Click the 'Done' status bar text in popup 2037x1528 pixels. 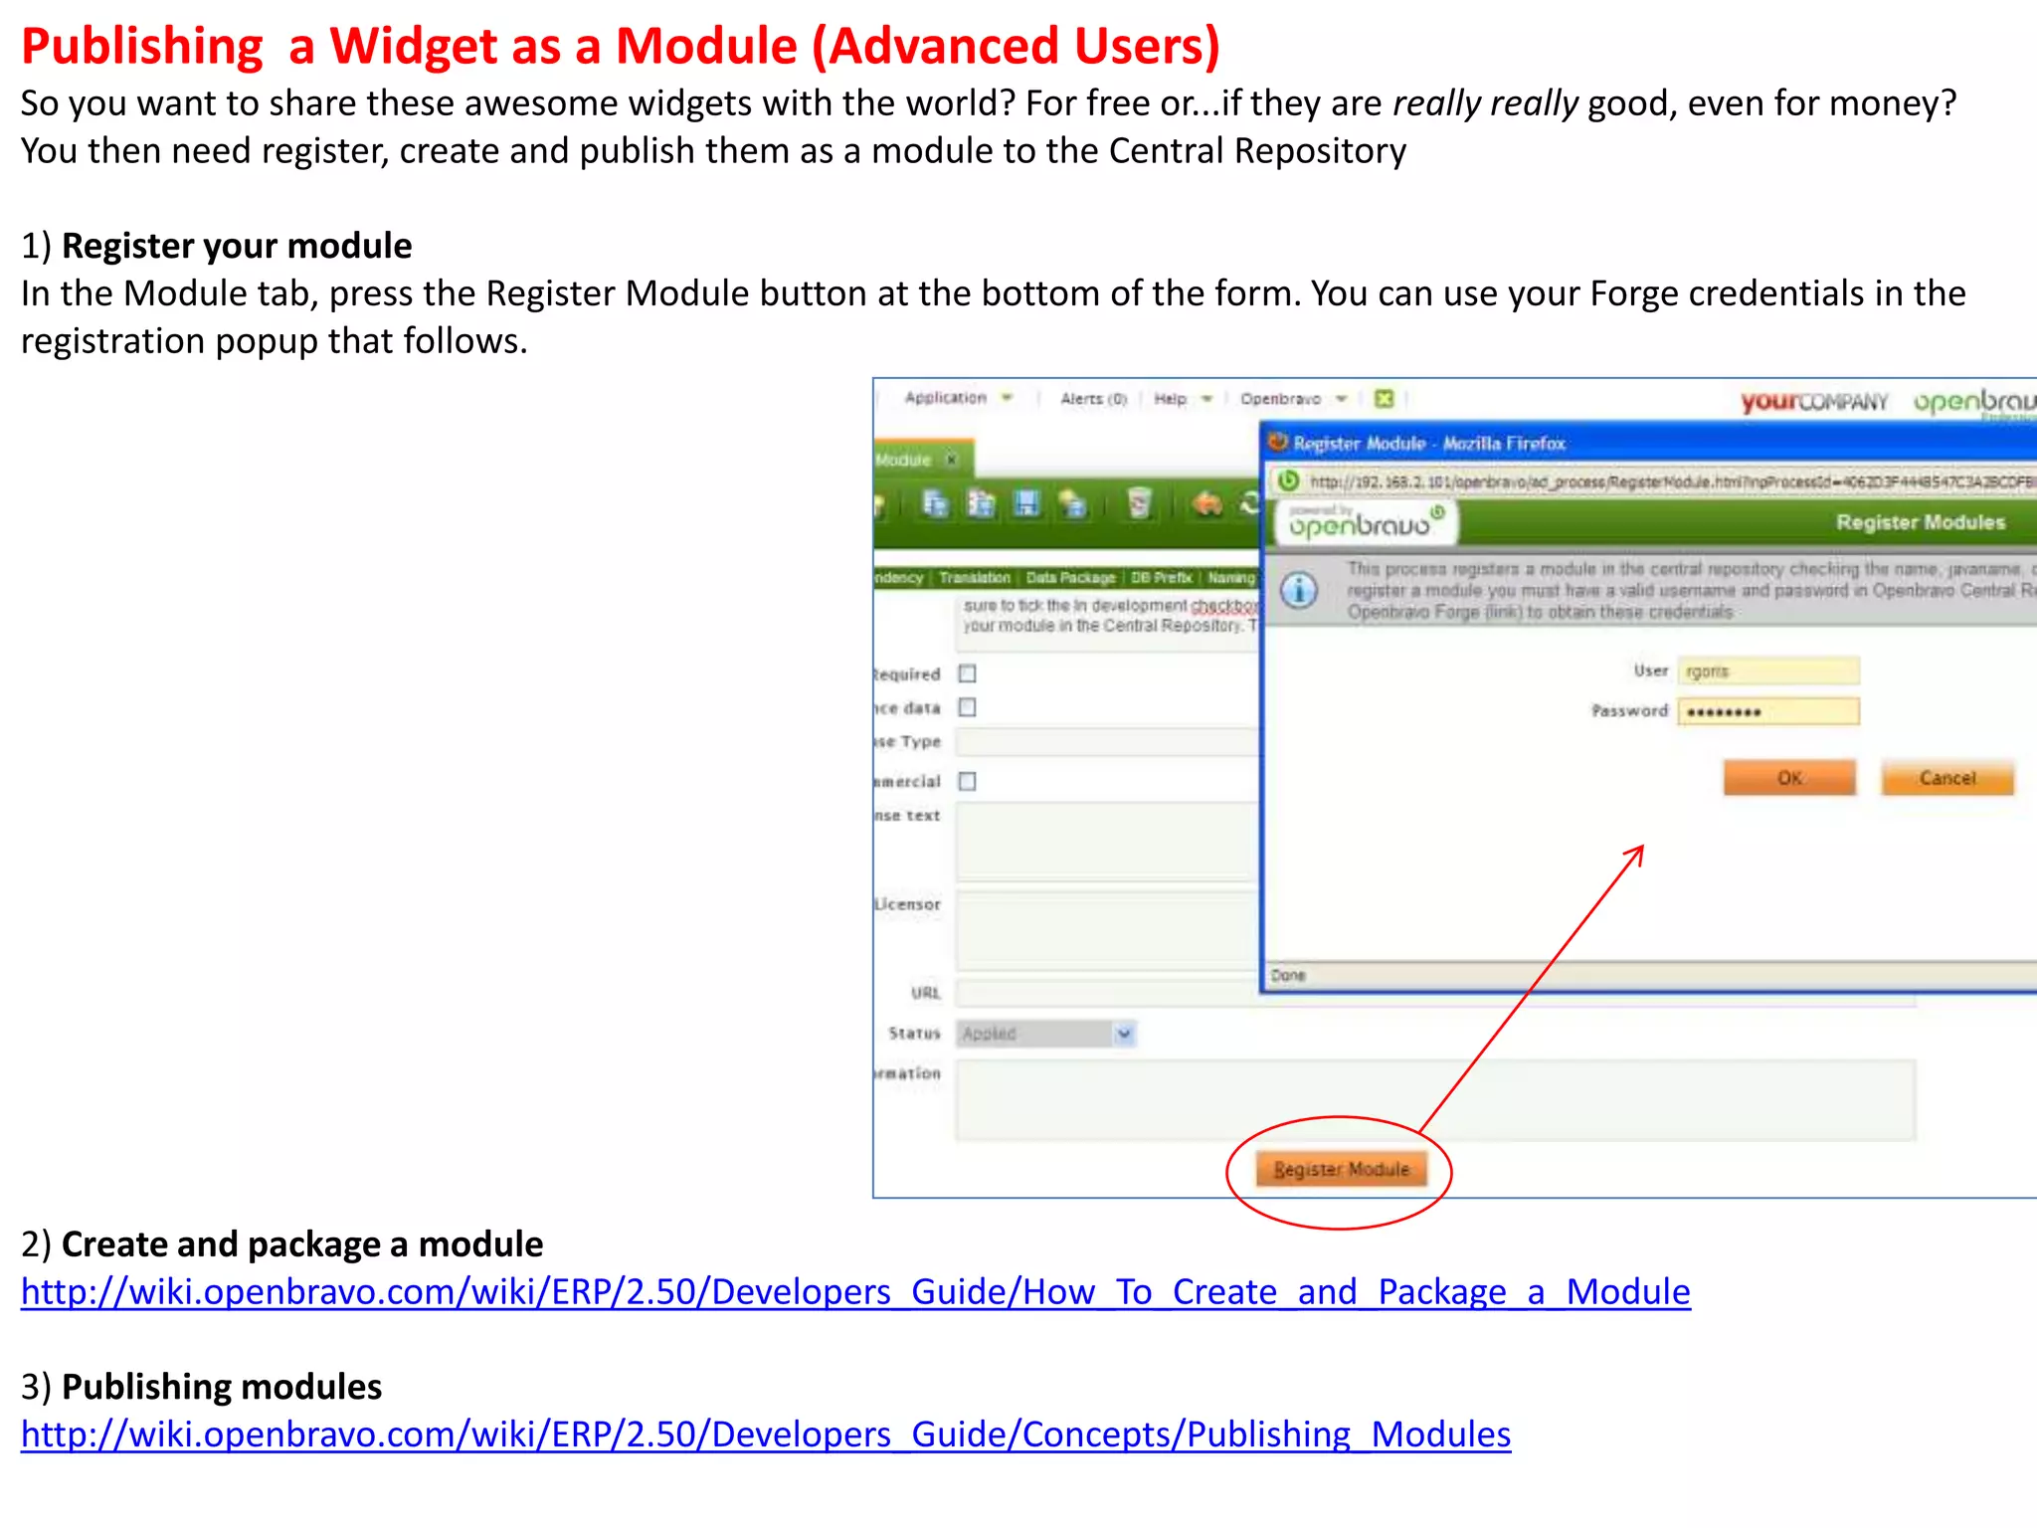point(1288,975)
